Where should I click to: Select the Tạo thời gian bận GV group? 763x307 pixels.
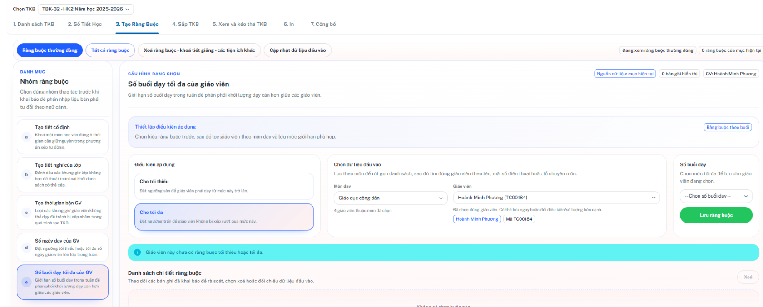click(x=63, y=213)
